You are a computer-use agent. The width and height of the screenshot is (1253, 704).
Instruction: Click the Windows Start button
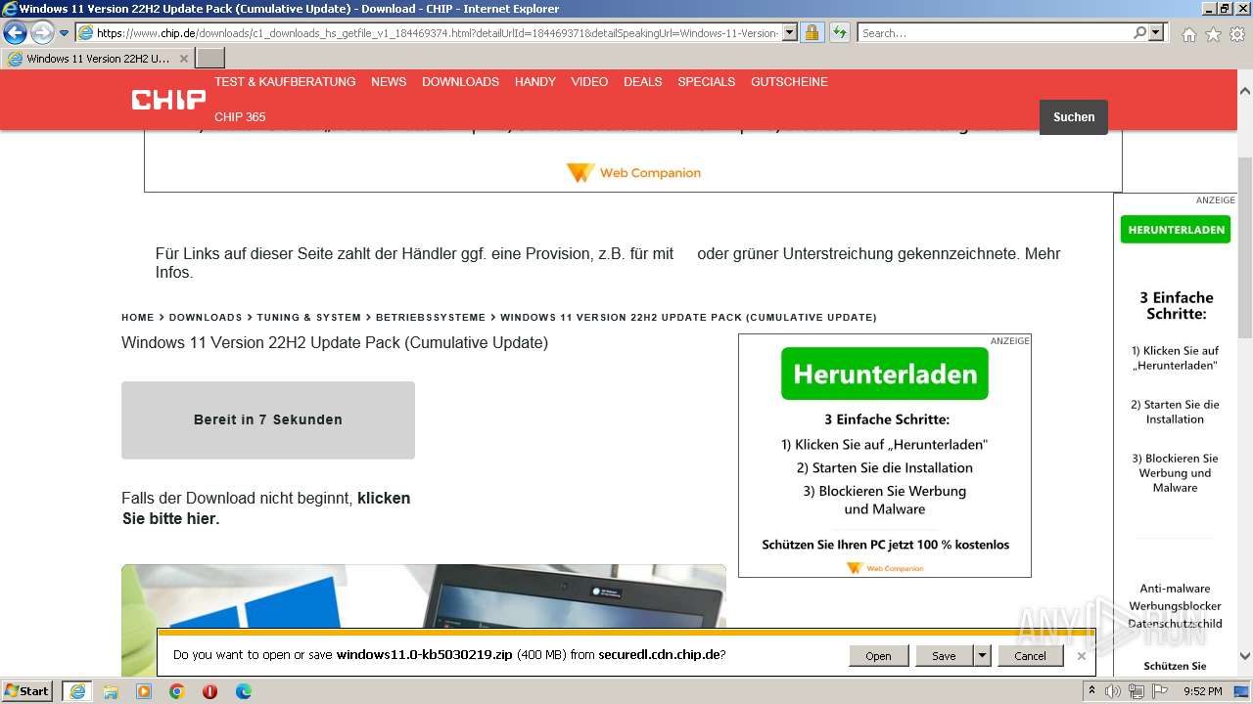pyautogui.click(x=27, y=690)
